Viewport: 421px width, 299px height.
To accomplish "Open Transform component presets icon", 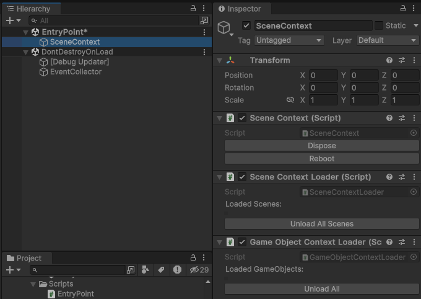I will [x=401, y=61].
